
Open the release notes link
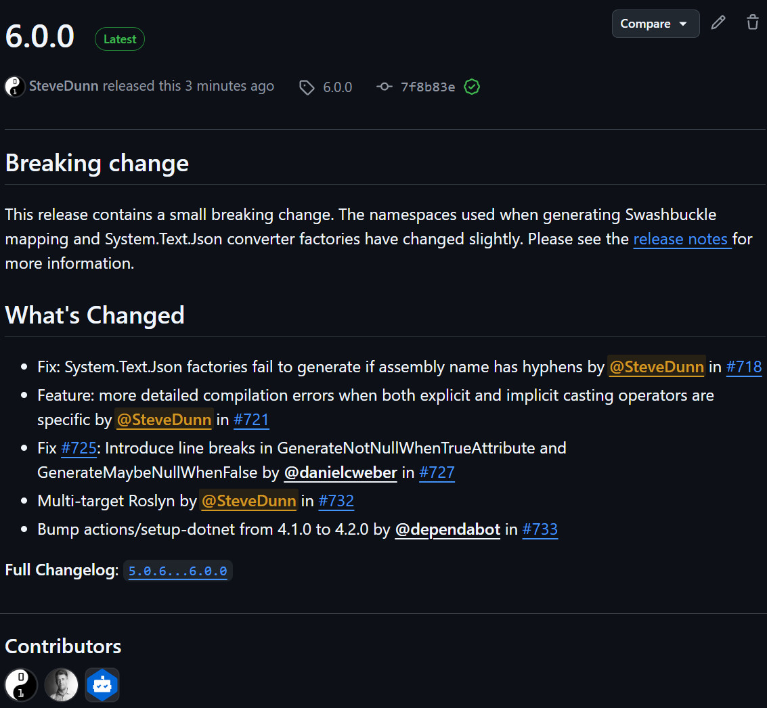pyautogui.click(x=682, y=239)
